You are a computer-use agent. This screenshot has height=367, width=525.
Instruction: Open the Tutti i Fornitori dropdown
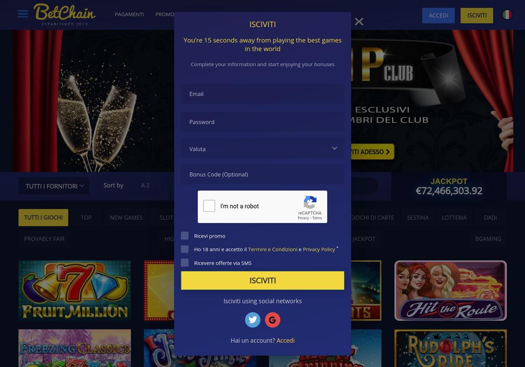click(54, 186)
